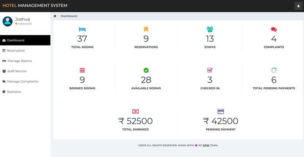Click Joshua's avatar picture in sidebar
Image resolution: width=304 pixels, height=157 pixels.
pyautogui.click(x=8, y=21)
